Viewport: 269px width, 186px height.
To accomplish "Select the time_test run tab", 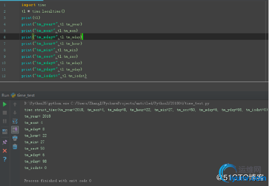I will click(23, 95).
